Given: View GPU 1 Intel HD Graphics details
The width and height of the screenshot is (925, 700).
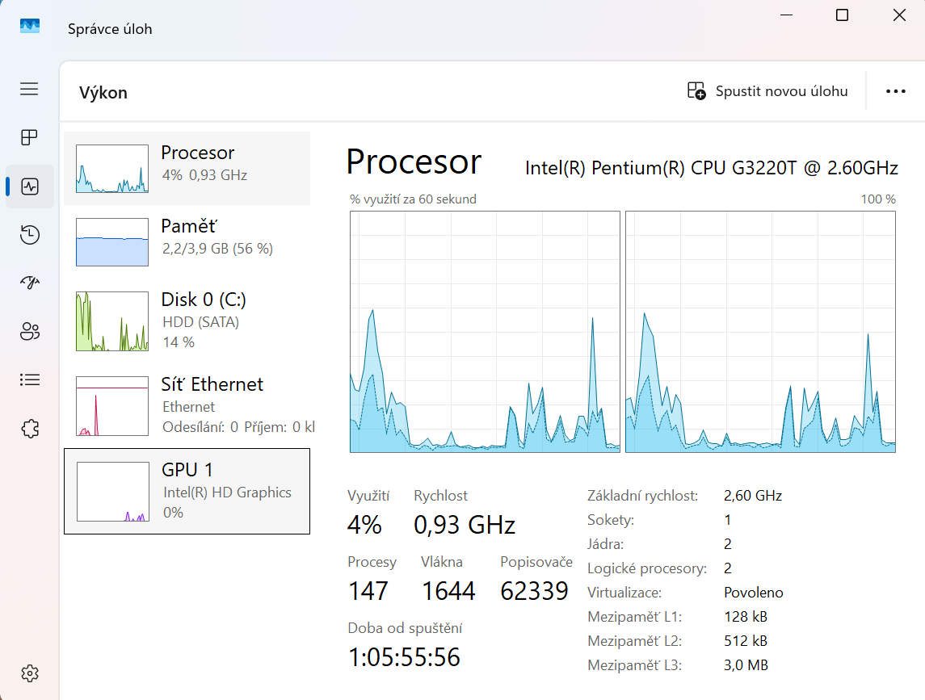Looking at the screenshot, I should 186,490.
